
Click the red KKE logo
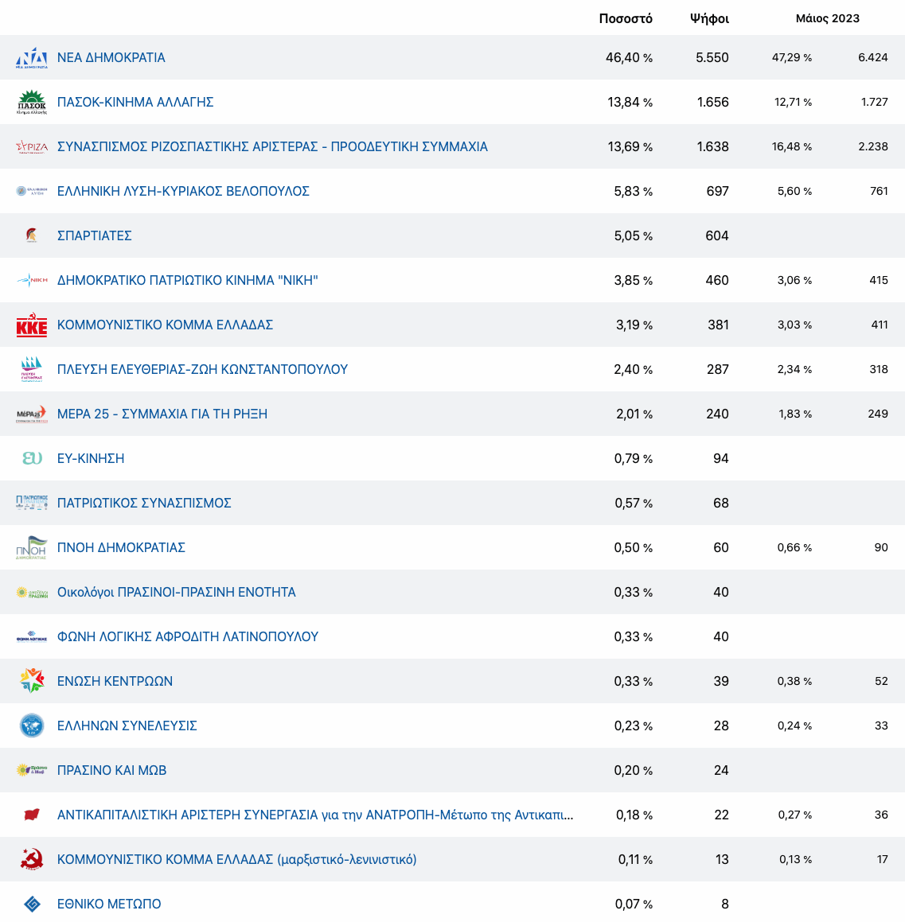[x=32, y=325]
